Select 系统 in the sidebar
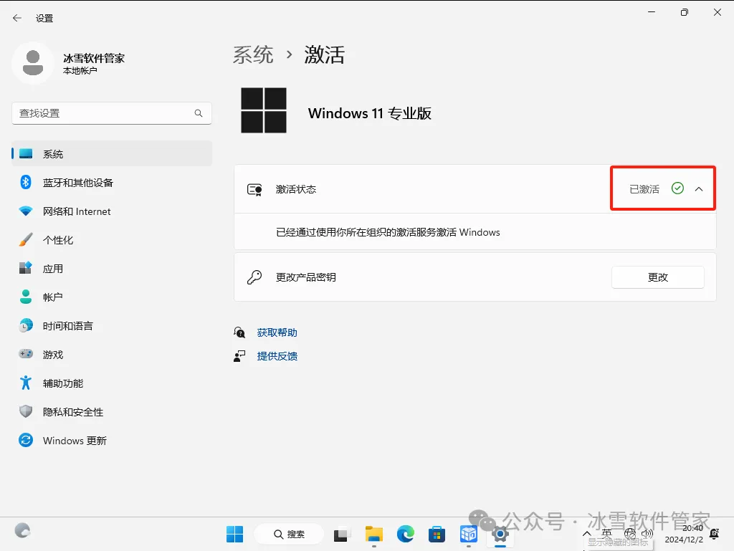 [111, 154]
